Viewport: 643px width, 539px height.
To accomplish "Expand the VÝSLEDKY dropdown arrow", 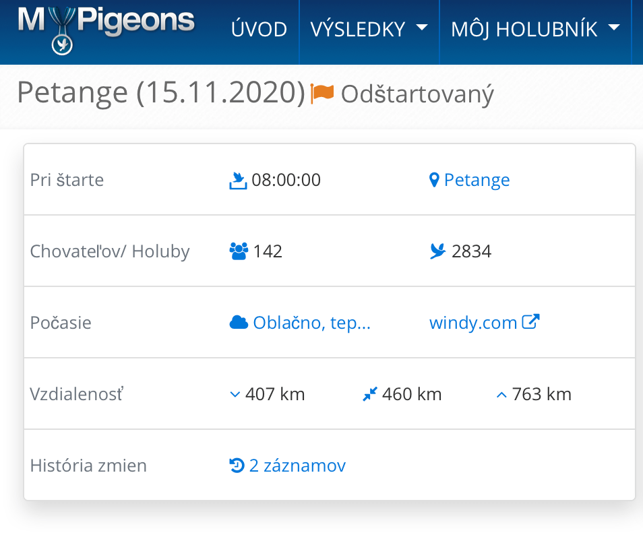I will 421,28.
